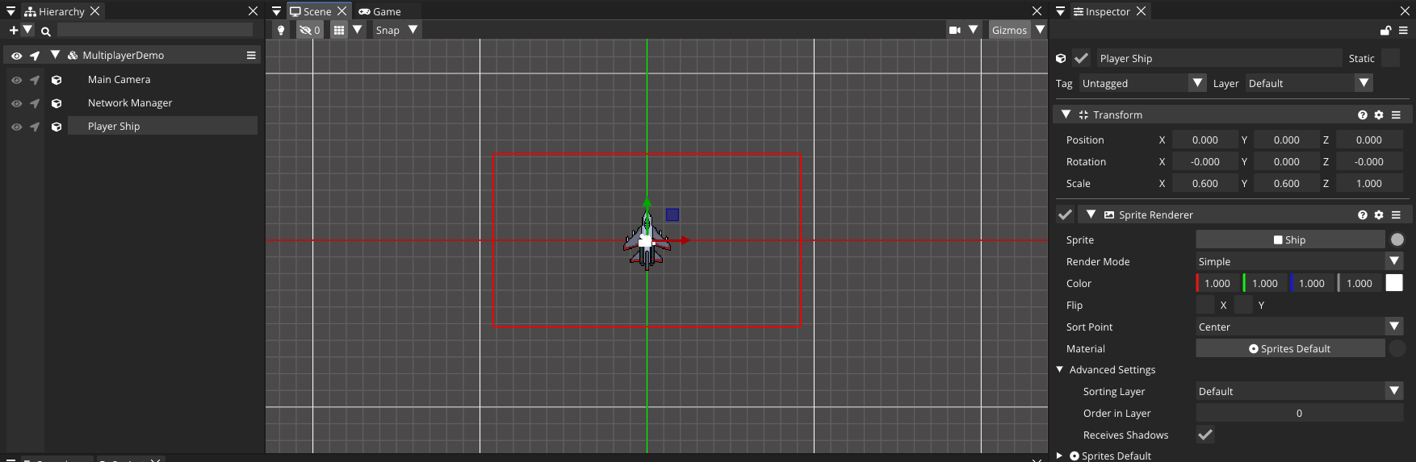Toggle Flip Y checkbox

(1243, 305)
